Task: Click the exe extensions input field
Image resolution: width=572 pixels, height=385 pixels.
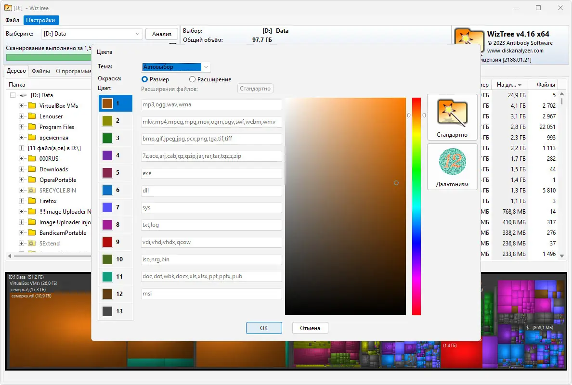Action: point(211,173)
